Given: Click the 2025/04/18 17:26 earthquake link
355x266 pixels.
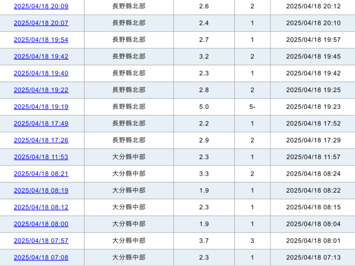Looking at the screenshot, I should pyautogui.click(x=41, y=140).
